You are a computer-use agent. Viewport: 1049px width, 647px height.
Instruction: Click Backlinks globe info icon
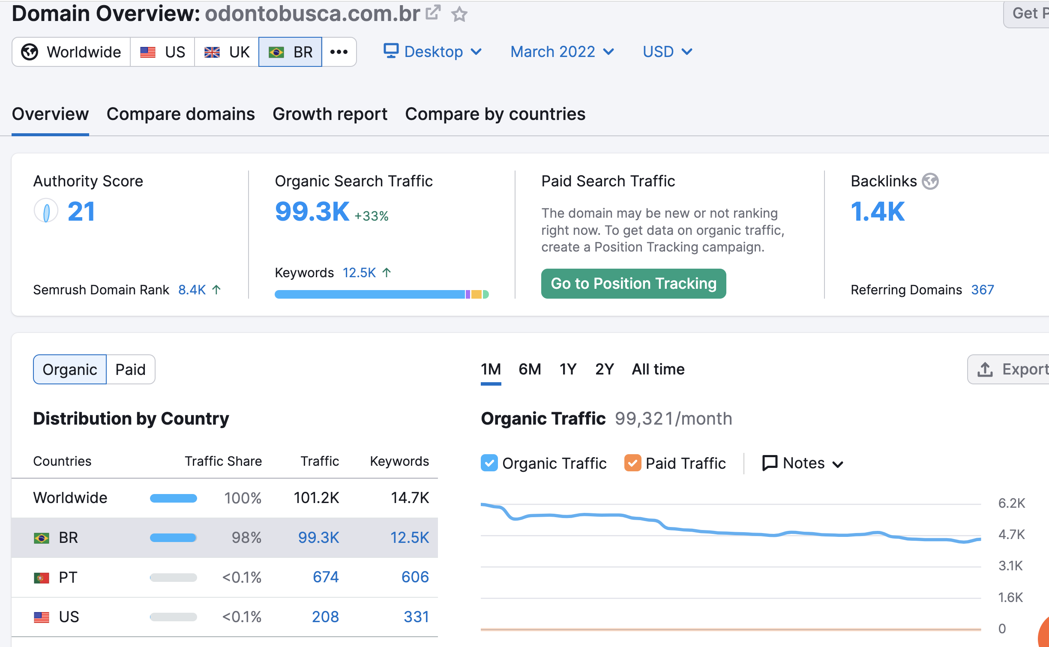coord(930,181)
